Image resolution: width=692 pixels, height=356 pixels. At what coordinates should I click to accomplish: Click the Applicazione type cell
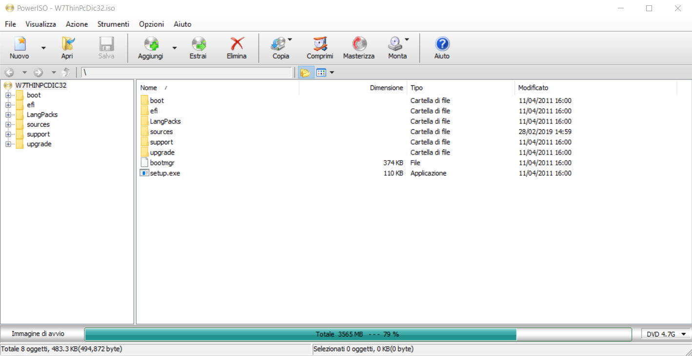(428, 173)
